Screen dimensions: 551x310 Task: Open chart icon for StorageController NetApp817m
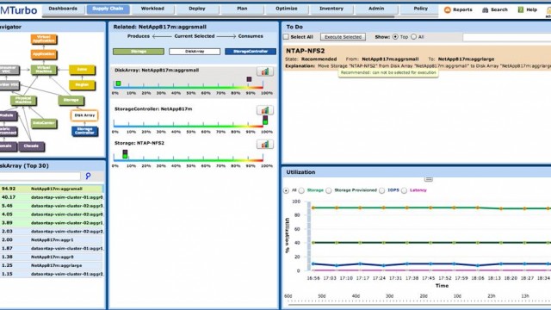(x=265, y=110)
